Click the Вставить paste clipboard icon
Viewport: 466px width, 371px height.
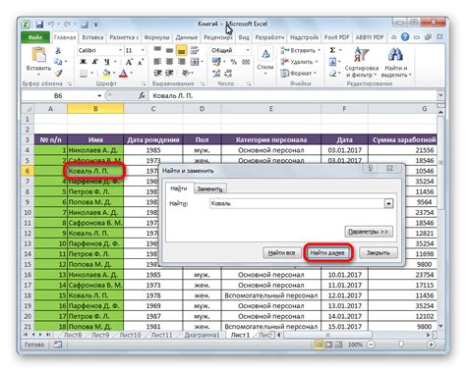[38, 55]
